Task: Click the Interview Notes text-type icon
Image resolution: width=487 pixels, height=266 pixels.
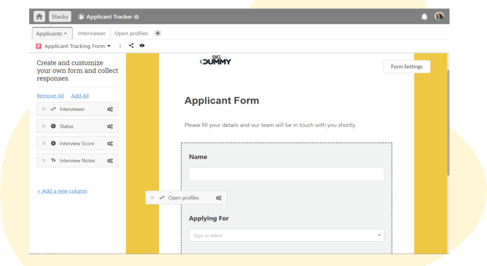Action: tap(53, 161)
